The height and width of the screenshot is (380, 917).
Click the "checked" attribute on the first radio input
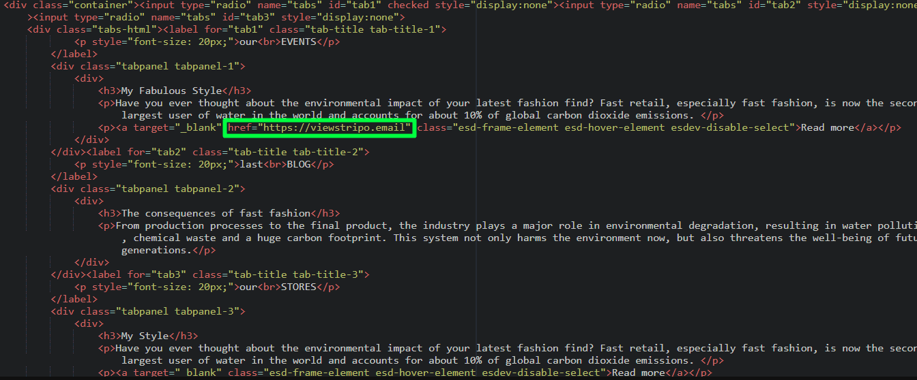tap(408, 5)
